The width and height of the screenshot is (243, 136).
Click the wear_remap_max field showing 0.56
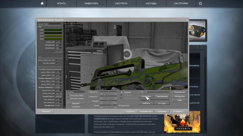pos(59,102)
